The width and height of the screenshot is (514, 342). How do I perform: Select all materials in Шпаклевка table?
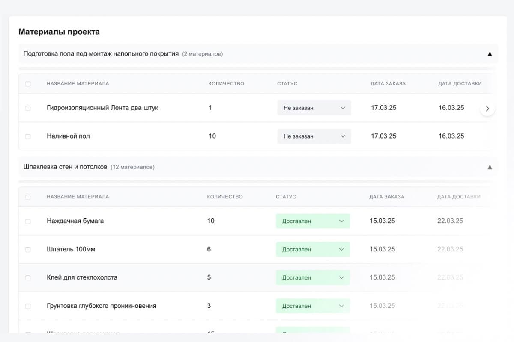click(x=28, y=197)
